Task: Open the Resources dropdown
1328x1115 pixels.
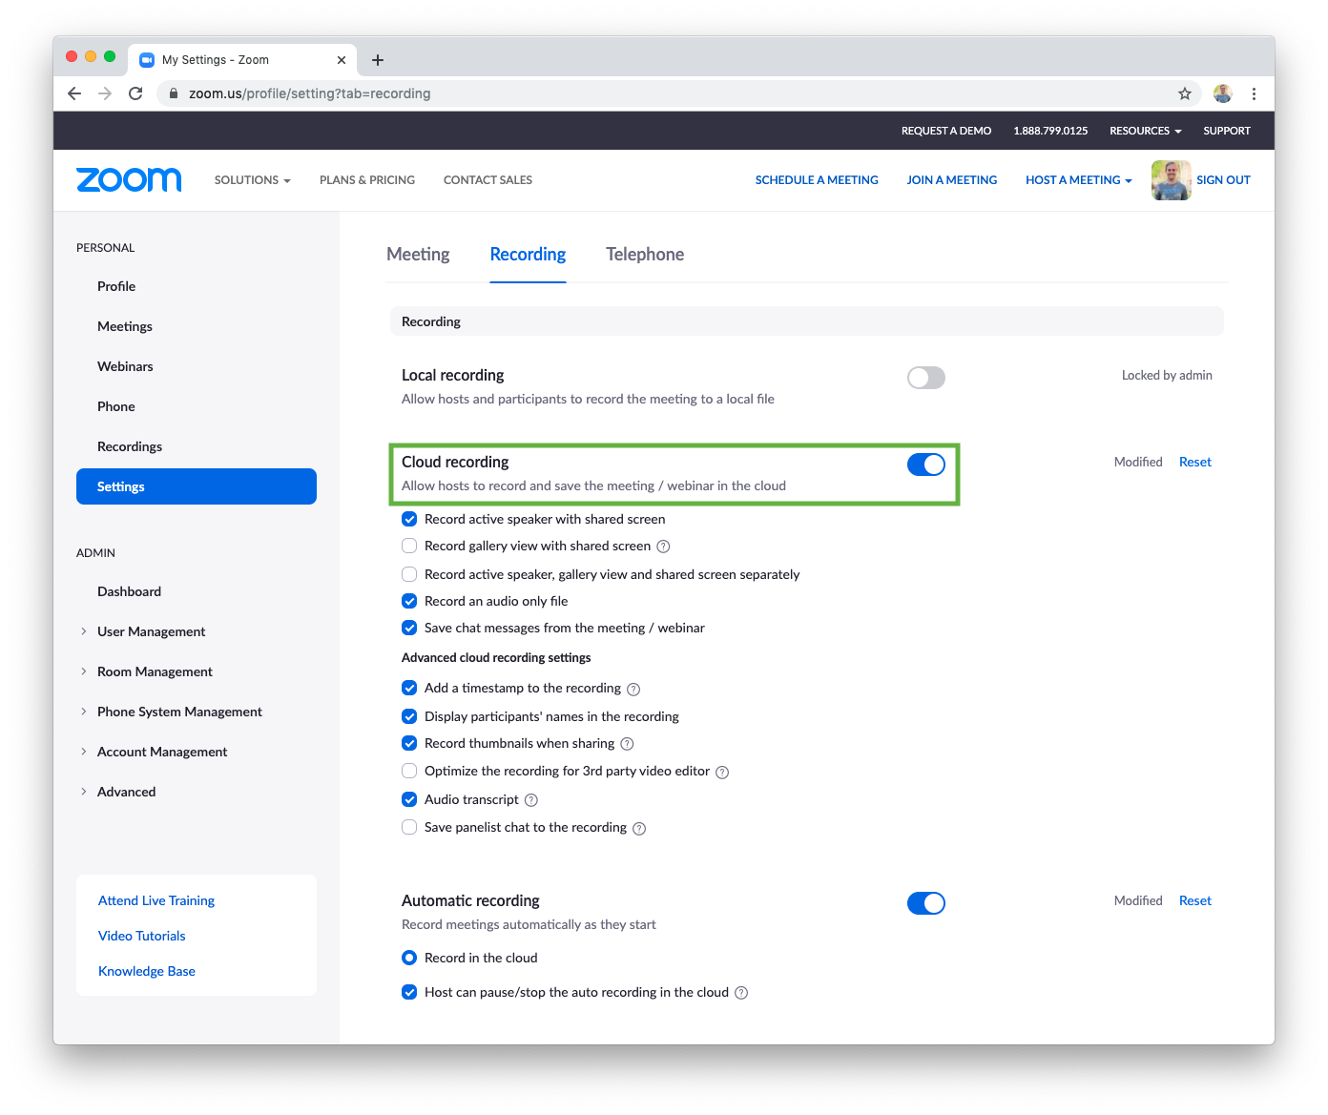Action: click(x=1145, y=131)
